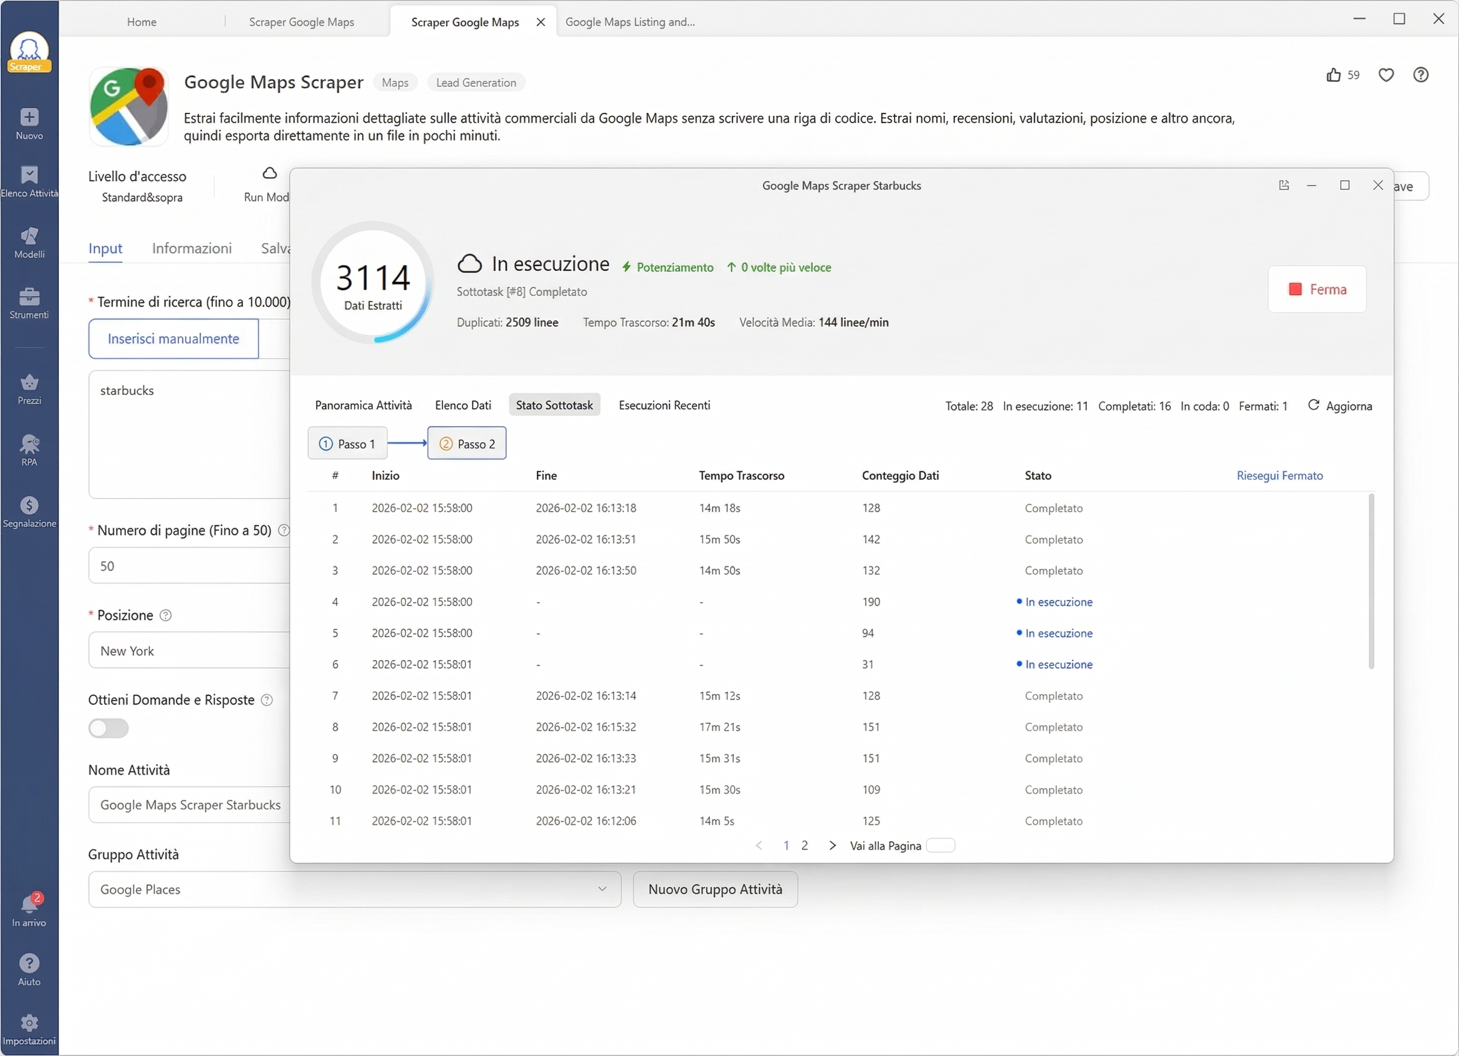
Task: Switch to the first Scraper Google Maps tab
Action: pos(301,22)
